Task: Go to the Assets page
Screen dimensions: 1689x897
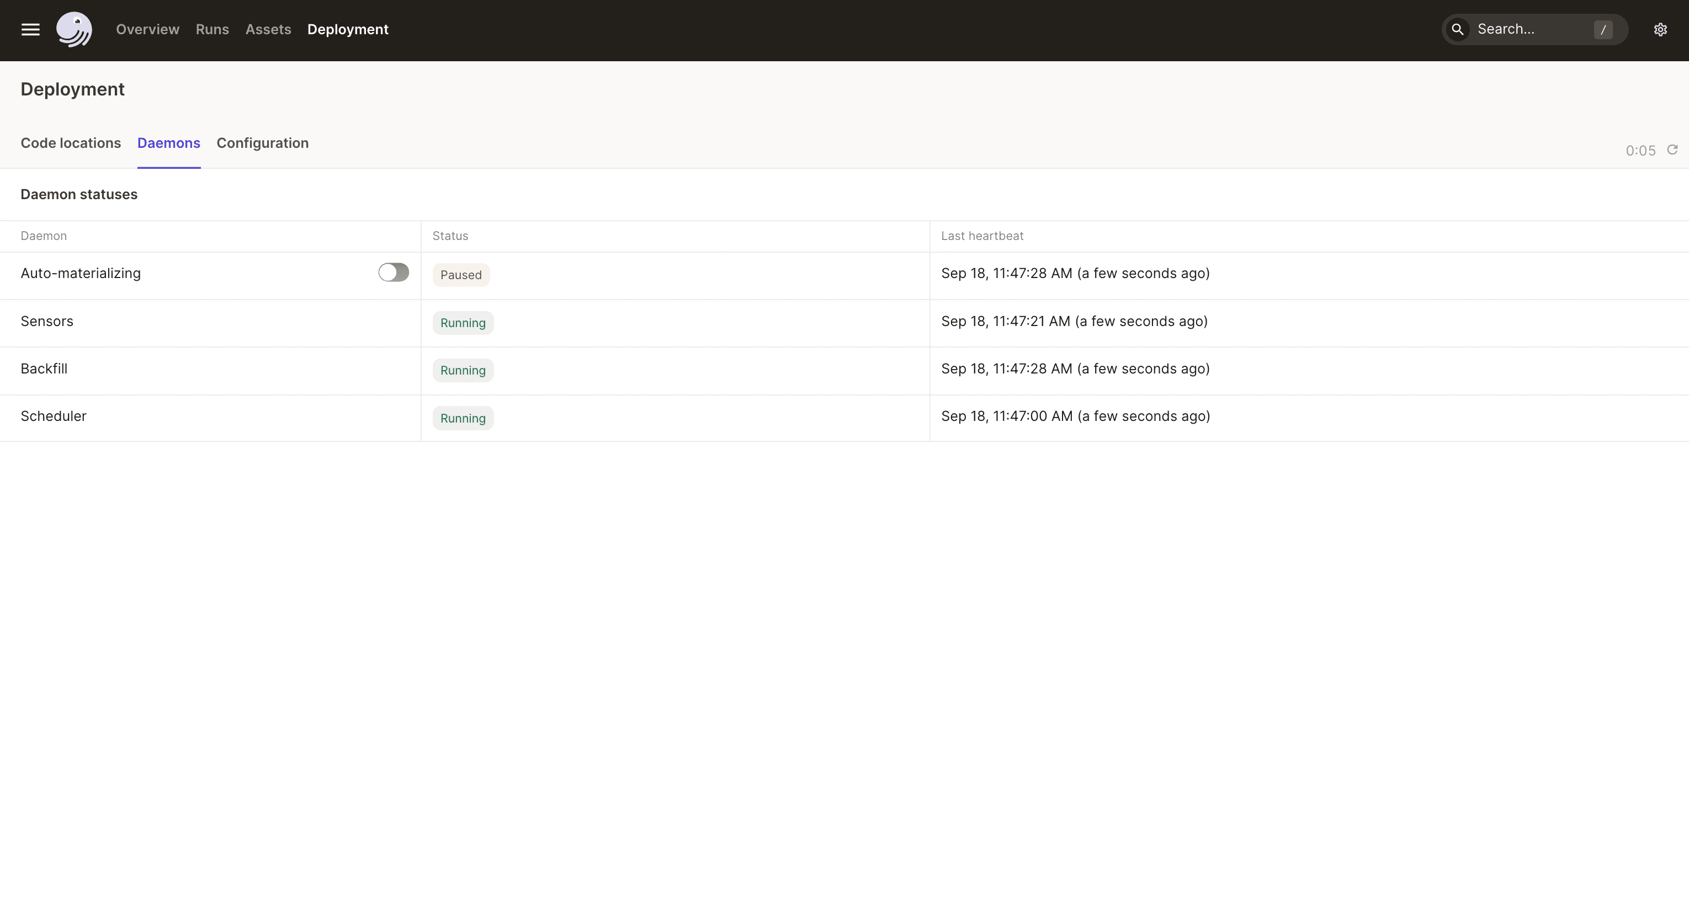Action: [268, 29]
